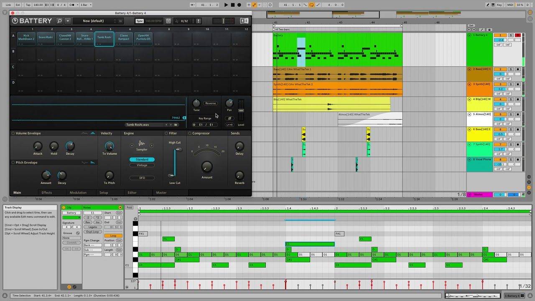Click the Link button in transport bar
Image resolution: width=535 pixels, height=301 pixels.
8,5
